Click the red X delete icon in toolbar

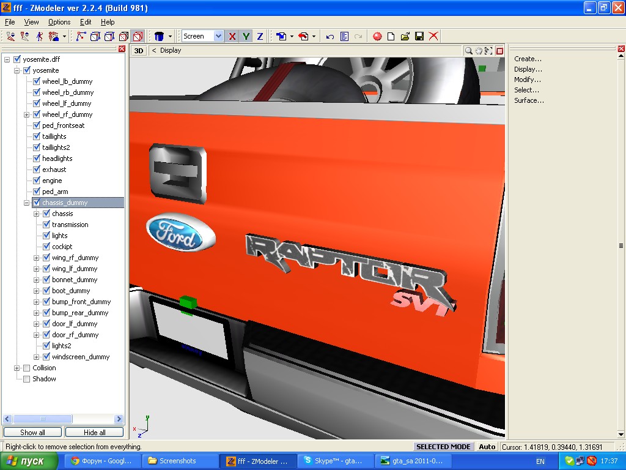[433, 36]
